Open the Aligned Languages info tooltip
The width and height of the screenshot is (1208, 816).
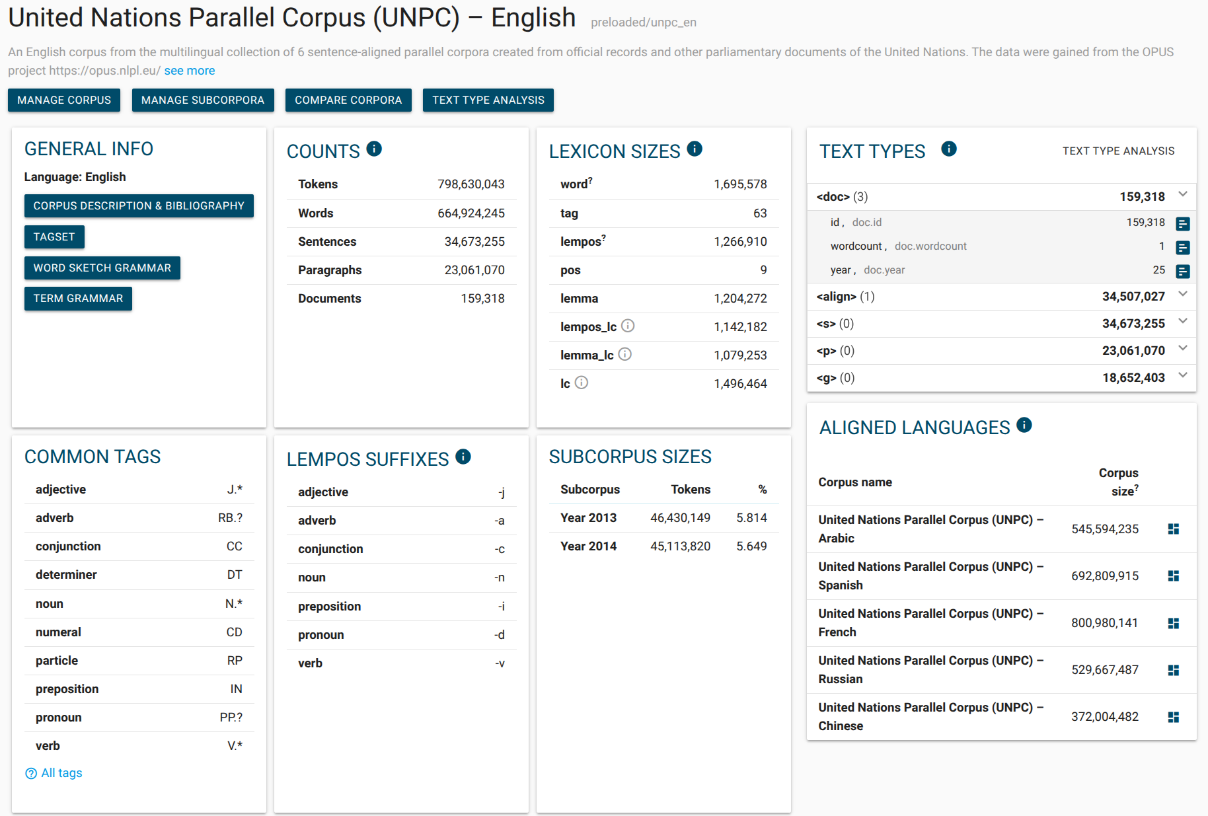[1024, 426]
